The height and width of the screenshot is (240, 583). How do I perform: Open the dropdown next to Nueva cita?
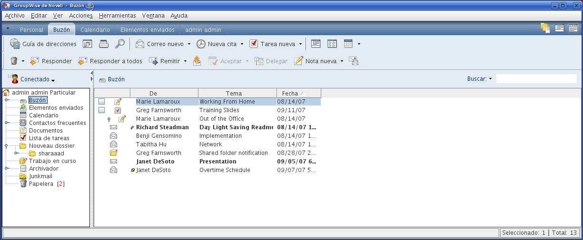[x=242, y=44]
